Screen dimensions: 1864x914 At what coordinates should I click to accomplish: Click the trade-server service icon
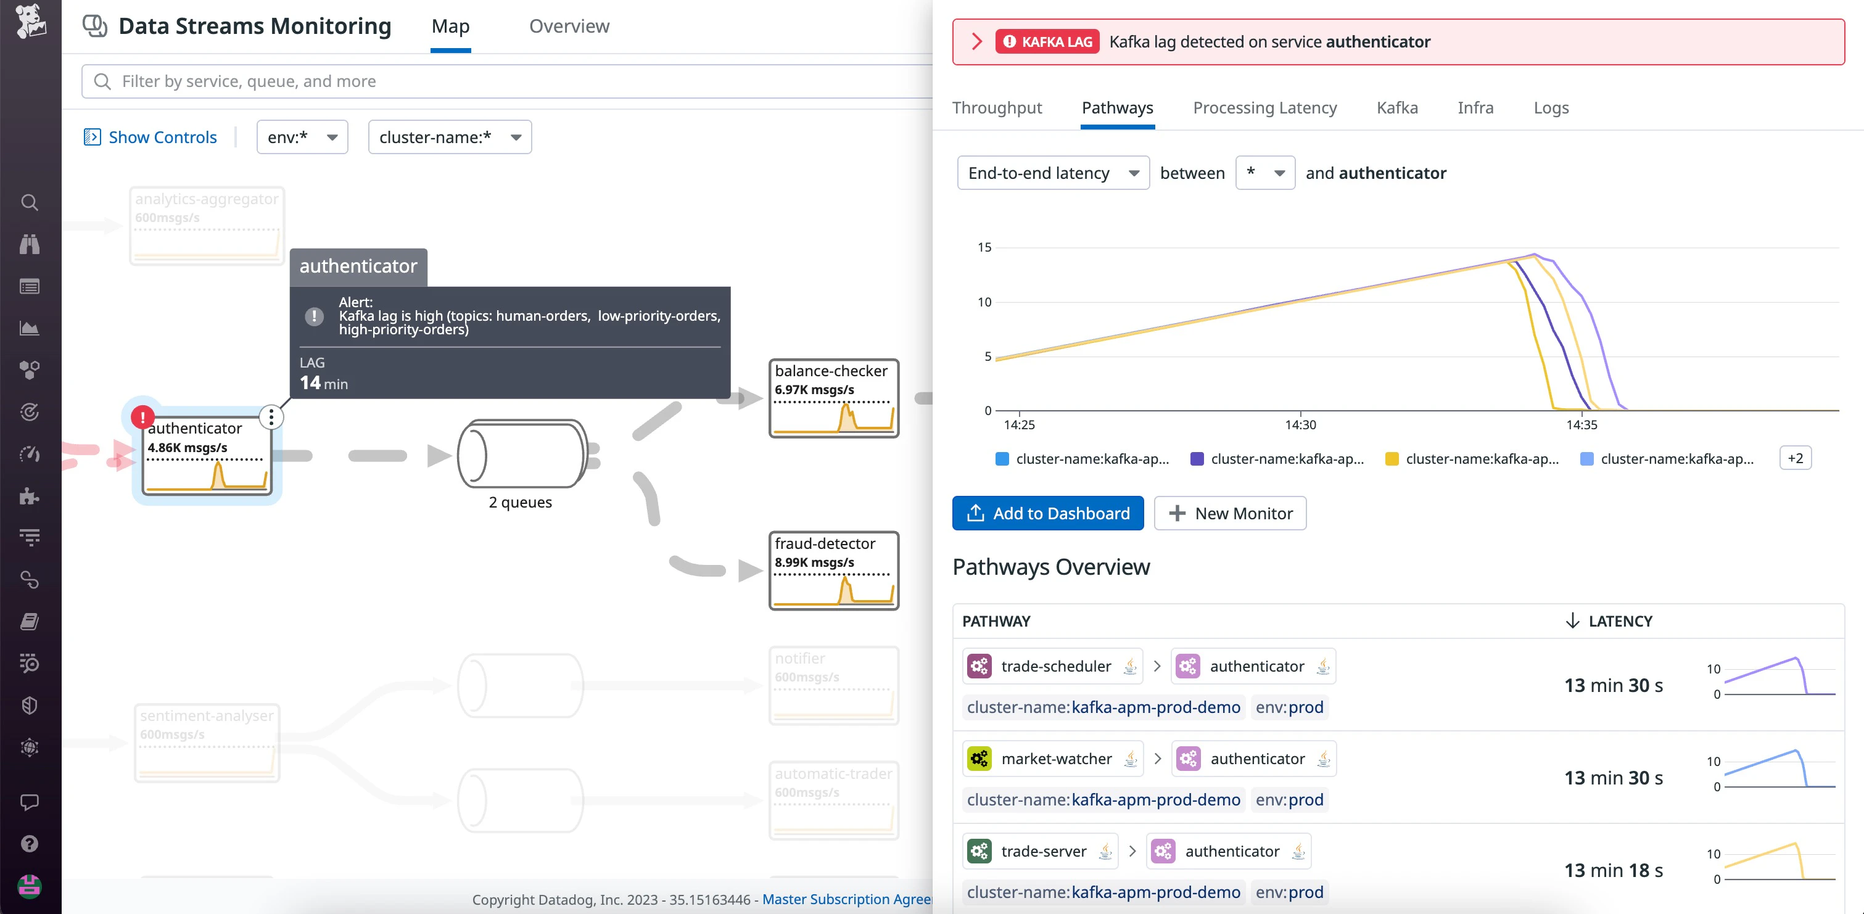click(x=979, y=851)
